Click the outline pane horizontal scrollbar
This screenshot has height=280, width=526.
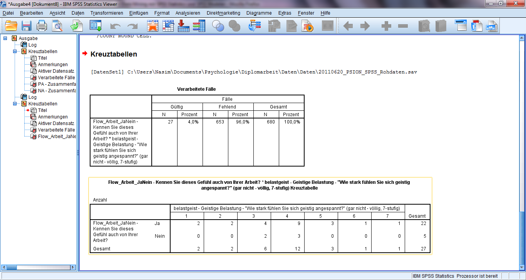click(x=39, y=267)
